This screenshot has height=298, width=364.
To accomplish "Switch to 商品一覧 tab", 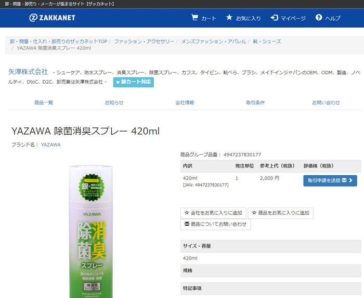I will click(x=44, y=103).
